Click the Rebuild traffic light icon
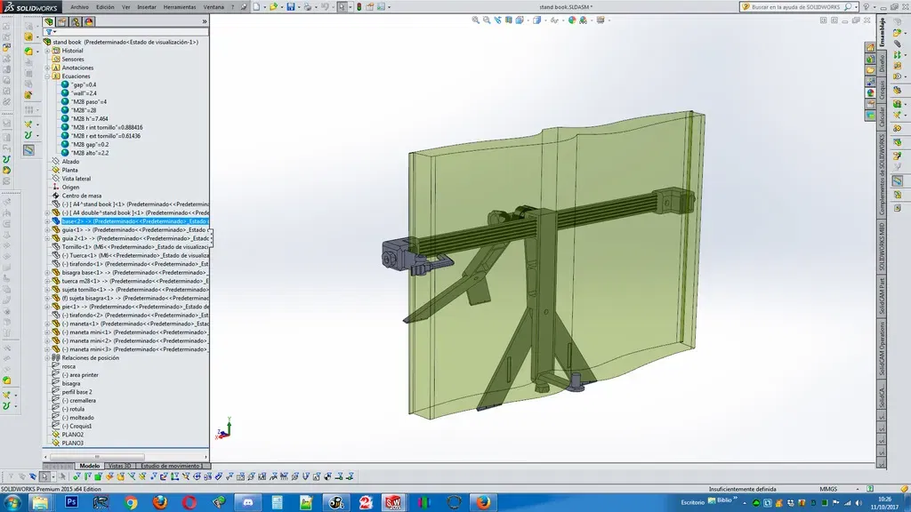The image size is (911, 512). [x=359, y=7]
